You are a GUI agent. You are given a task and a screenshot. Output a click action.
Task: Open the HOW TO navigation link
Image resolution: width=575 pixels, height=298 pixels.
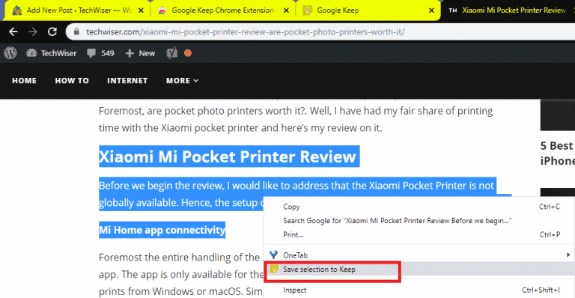[x=72, y=81]
